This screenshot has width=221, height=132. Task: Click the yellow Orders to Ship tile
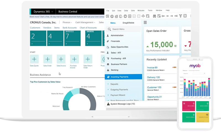(202, 117)
